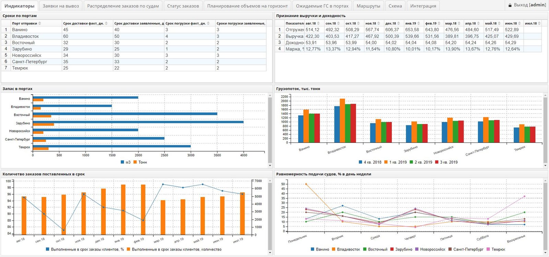Toggle the 3 кв. 2019 legend entry
Image resolution: width=549 pixels, height=257 pixels.
(x=446, y=162)
